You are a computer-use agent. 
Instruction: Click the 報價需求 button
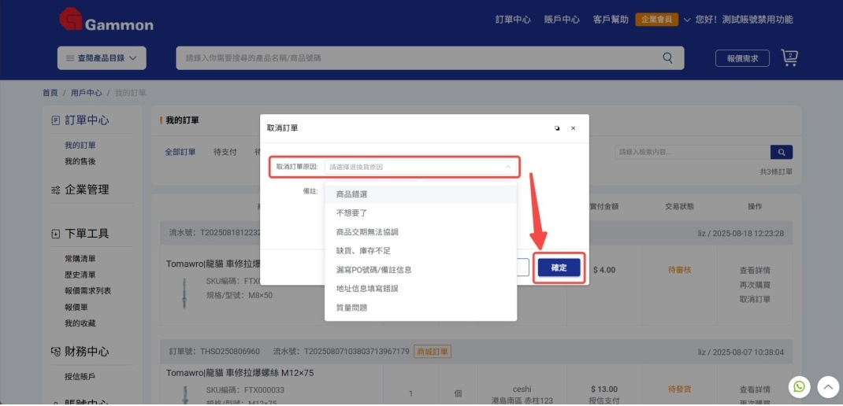point(742,58)
